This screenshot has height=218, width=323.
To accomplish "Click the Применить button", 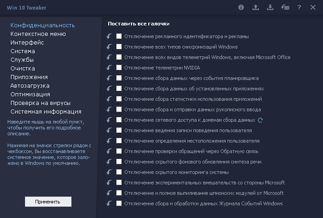I will (48, 202).
